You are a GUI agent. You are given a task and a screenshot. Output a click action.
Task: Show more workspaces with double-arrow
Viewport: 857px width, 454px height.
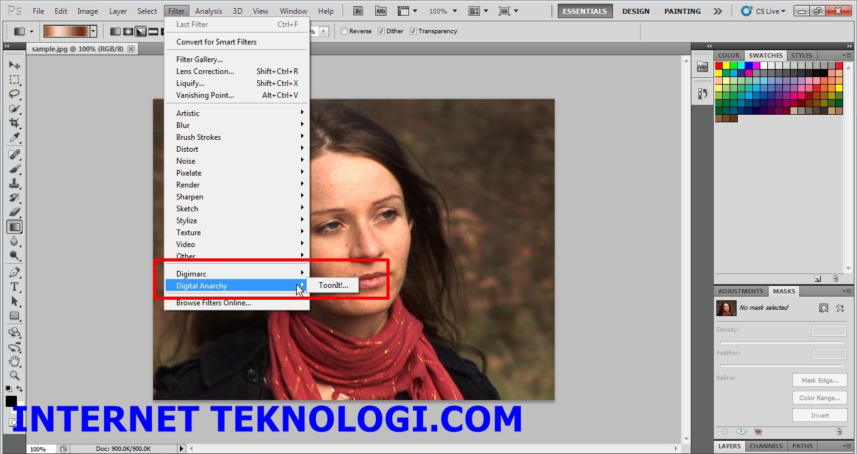(718, 11)
